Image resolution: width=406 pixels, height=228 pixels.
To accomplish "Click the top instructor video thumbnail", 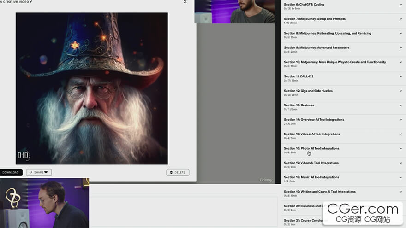I will [x=234, y=12].
